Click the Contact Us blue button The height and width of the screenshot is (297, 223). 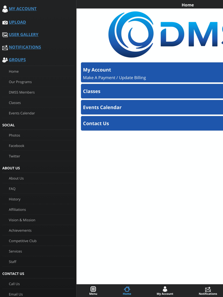pyautogui.click(x=152, y=123)
